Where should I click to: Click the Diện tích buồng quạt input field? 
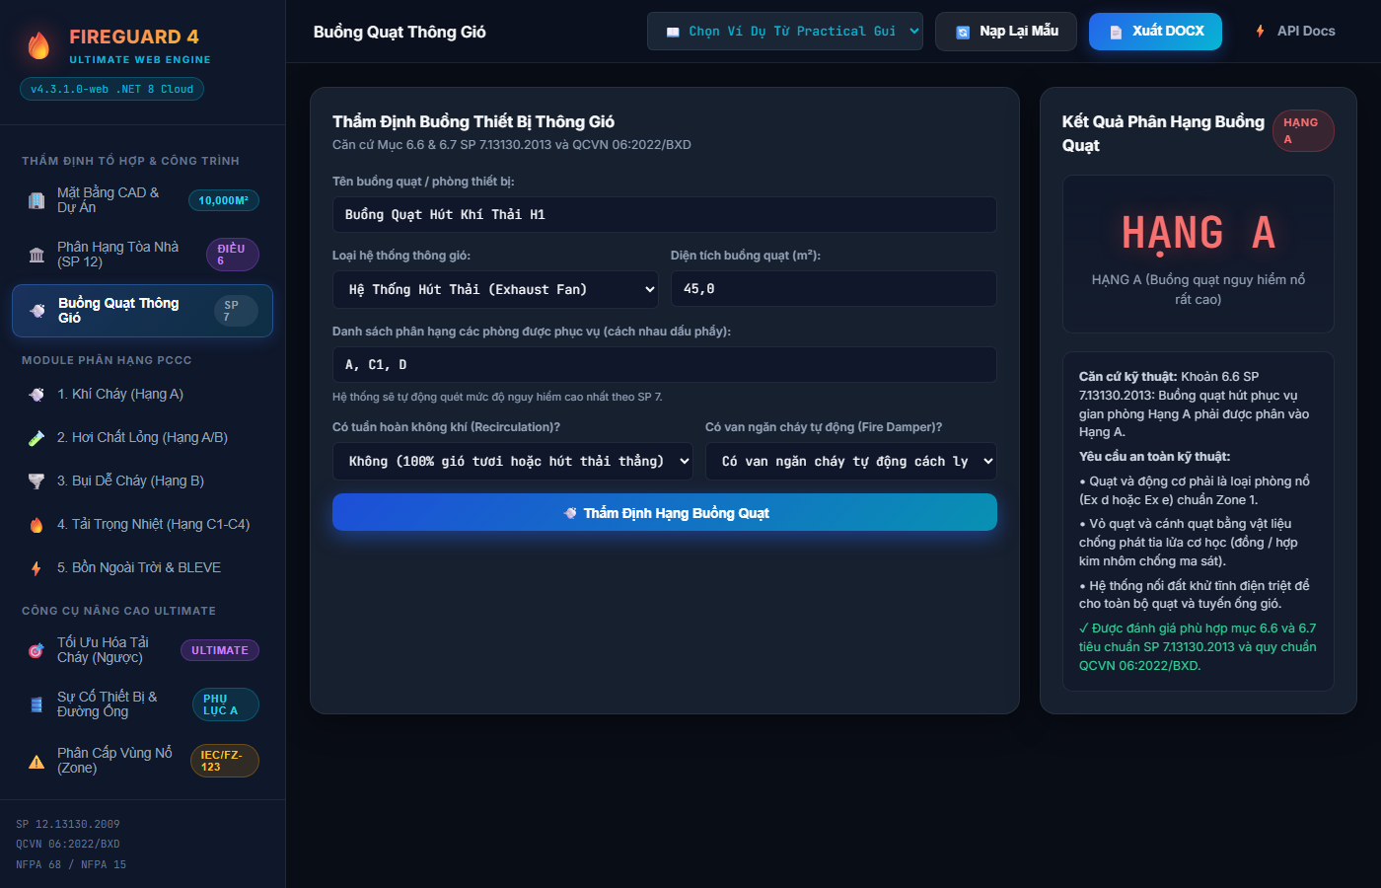[x=834, y=289]
